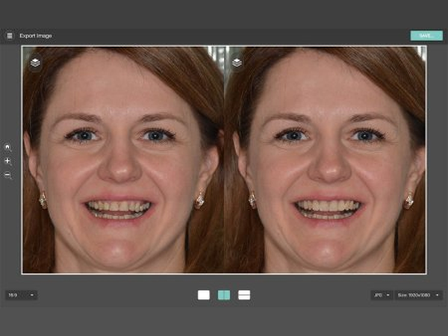
Task: Zoom in with the plus magnifier
Action: (7, 161)
